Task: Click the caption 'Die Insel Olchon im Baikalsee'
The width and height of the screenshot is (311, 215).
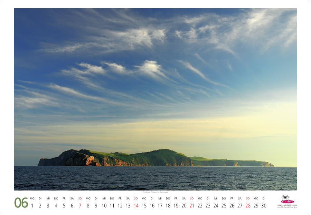Action: [155, 192]
